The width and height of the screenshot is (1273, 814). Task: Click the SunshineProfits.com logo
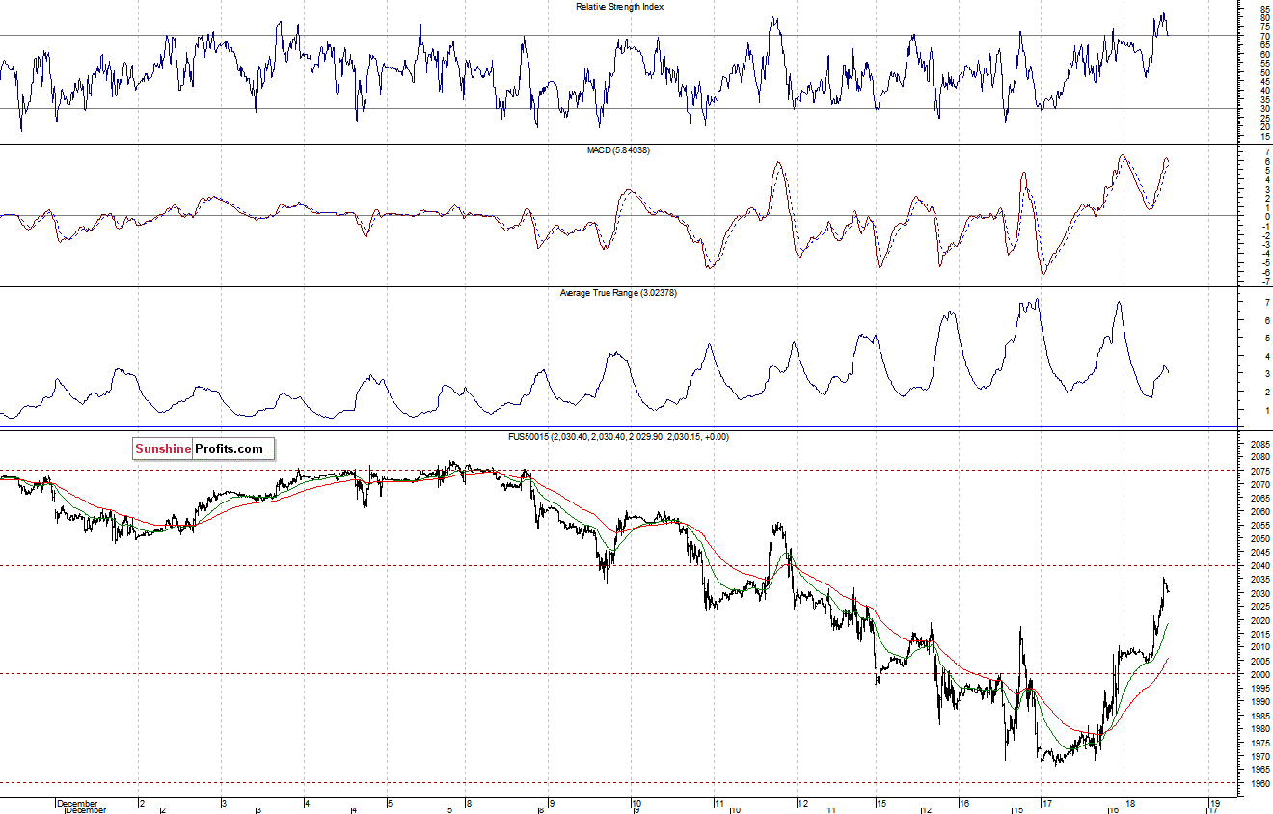[203, 448]
